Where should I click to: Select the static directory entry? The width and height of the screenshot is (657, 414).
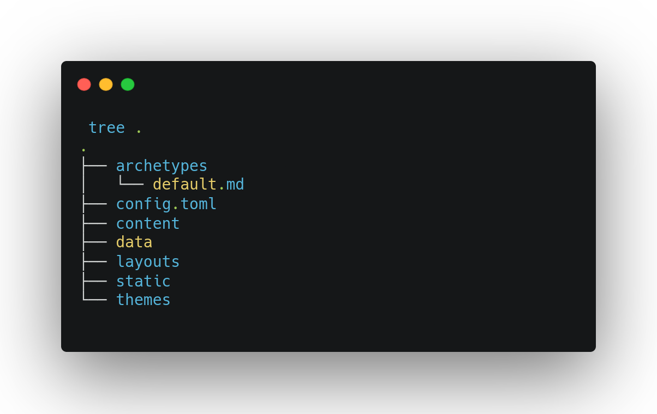pos(143,281)
